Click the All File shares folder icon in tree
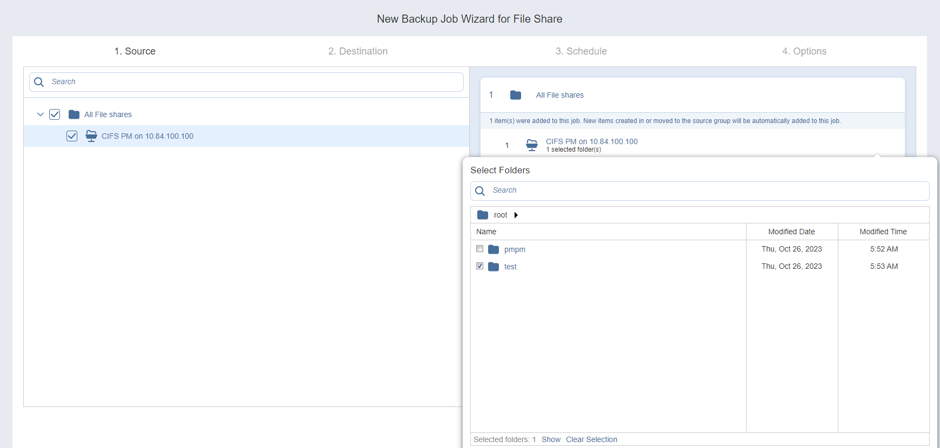 tap(74, 114)
